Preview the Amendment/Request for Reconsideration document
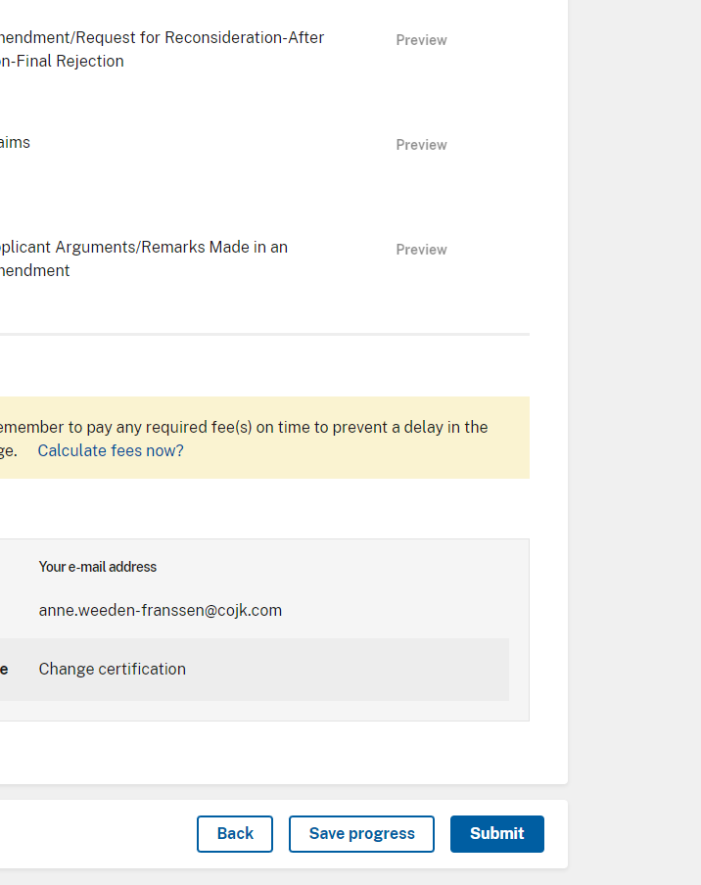Image resolution: width=701 pixels, height=885 pixels. pos(421,40)
